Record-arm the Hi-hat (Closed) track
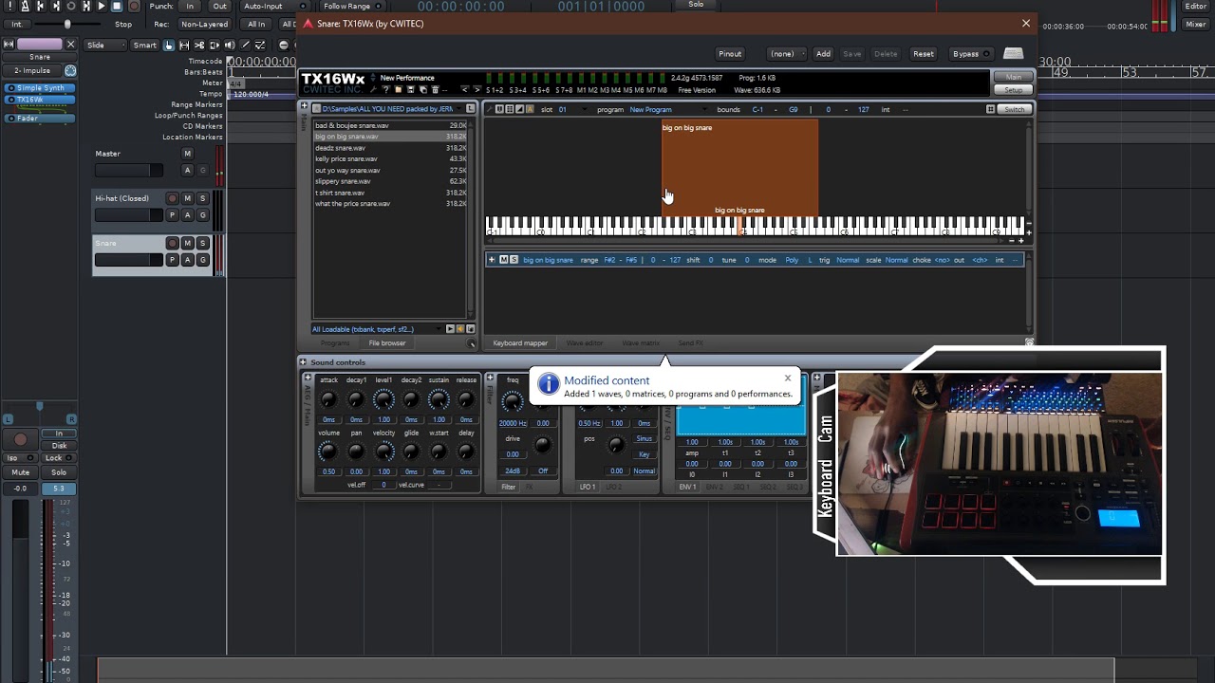This screenshot has height=683, width=1215. coord(172,198)
